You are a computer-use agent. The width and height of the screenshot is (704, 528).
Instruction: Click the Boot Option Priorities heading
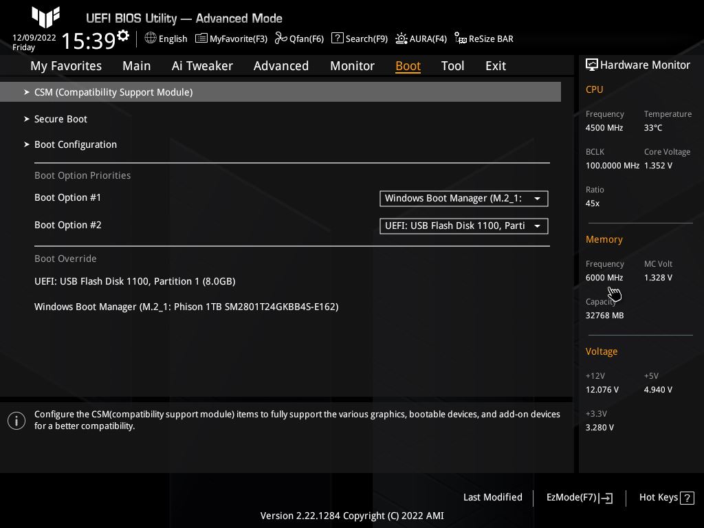82,175
